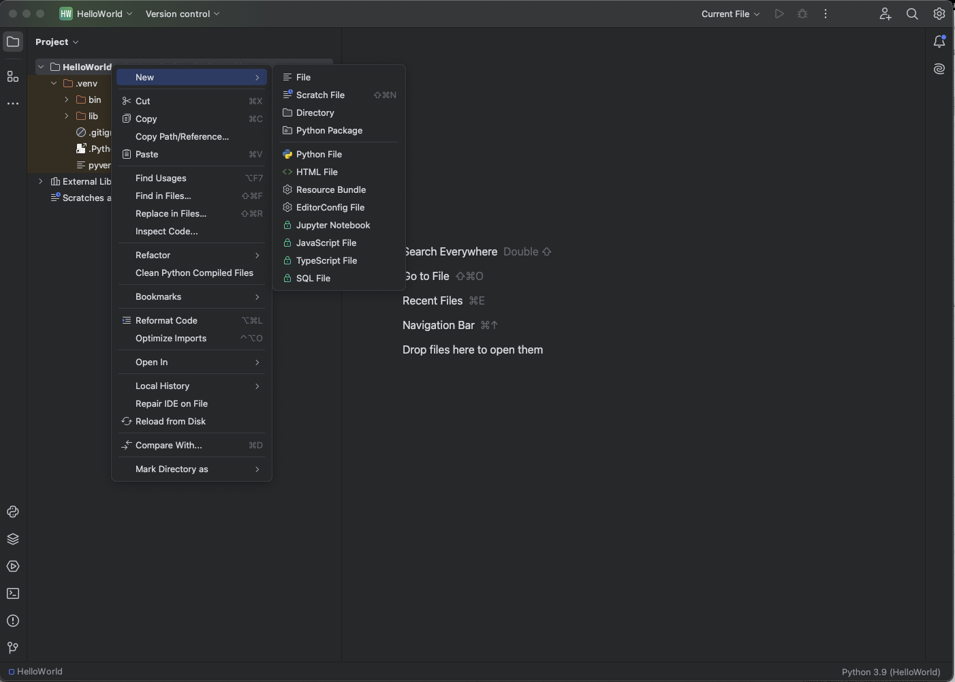Choose locked SQL File entry

click(339, 278)
